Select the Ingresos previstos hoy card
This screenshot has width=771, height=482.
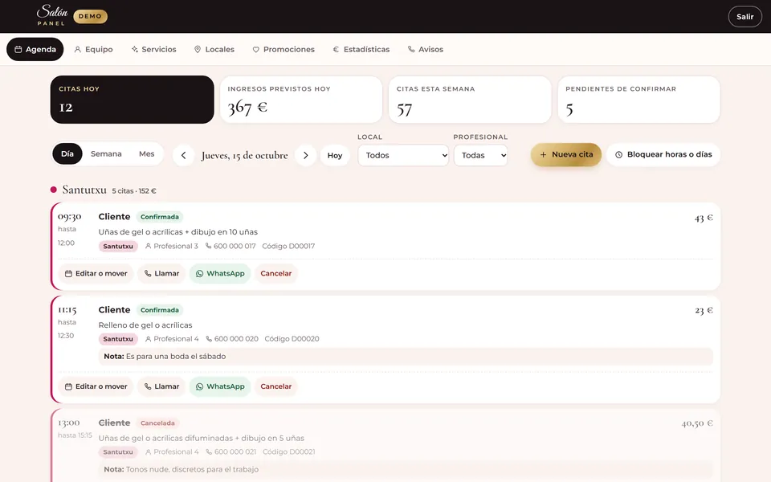pos(301,100)
